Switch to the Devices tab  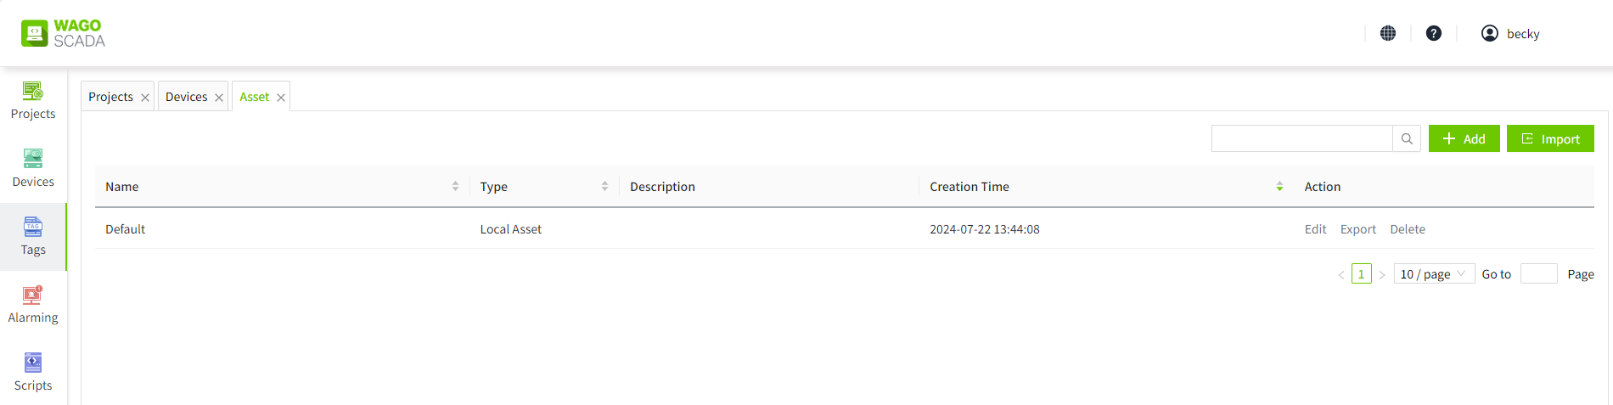[x=186, y=97]
